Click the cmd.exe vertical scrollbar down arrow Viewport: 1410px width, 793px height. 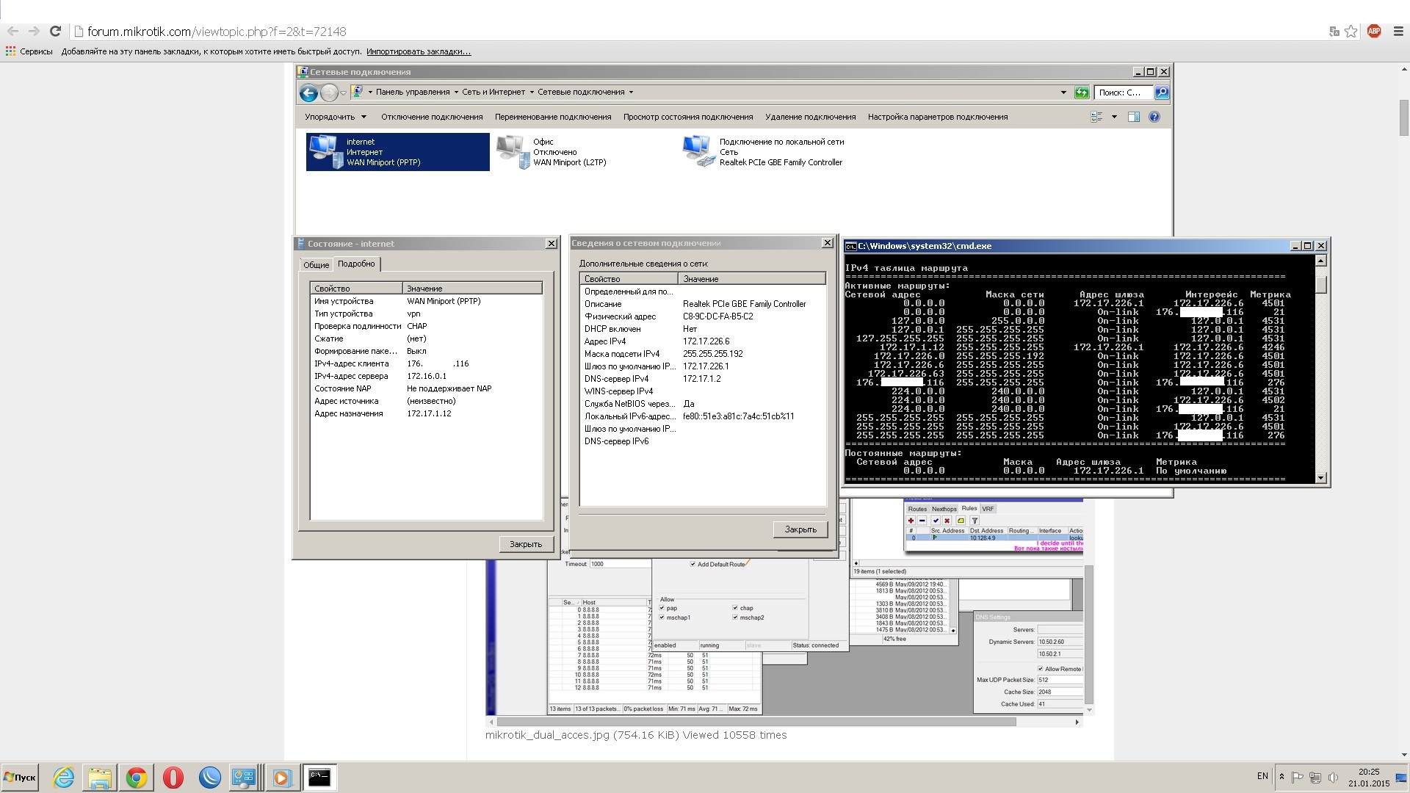1321,478
